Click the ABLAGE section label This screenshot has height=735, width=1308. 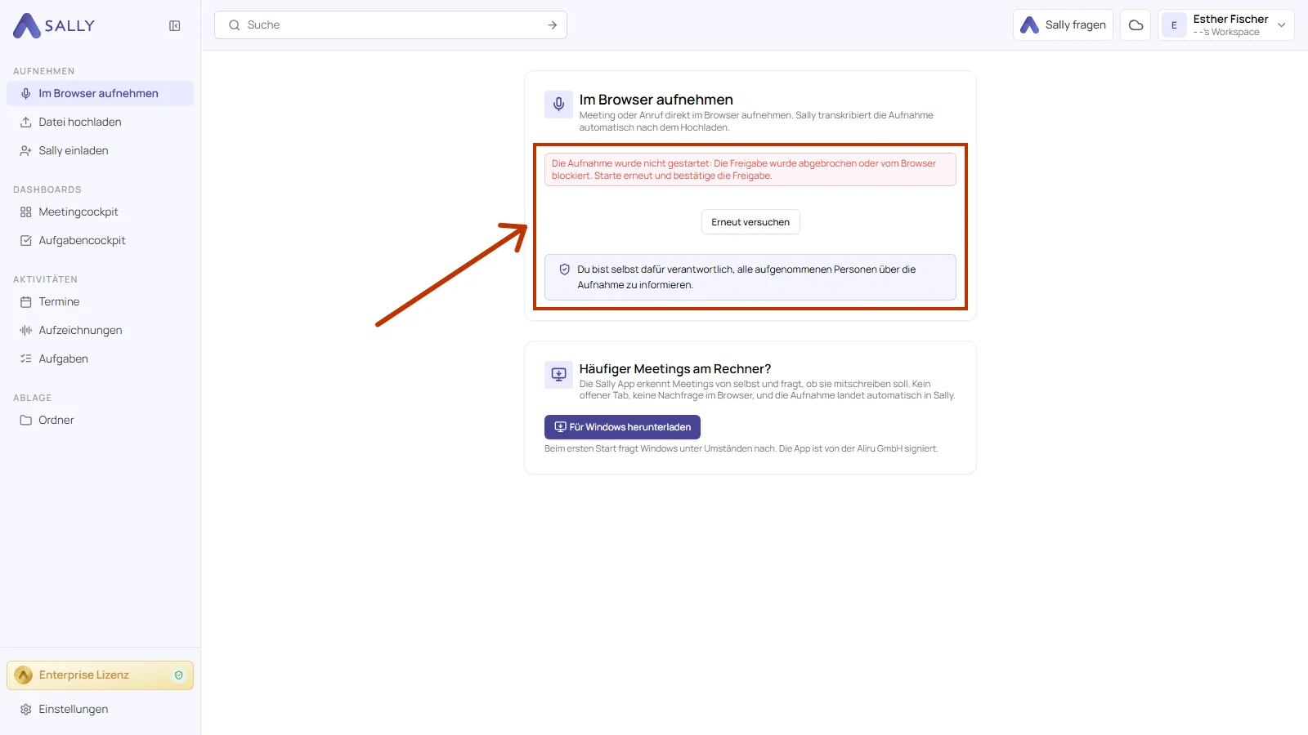[33, 398]
